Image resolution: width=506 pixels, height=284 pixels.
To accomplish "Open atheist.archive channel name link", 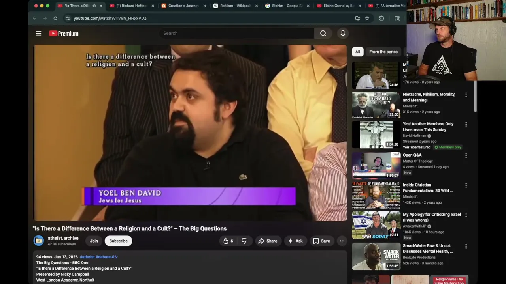I will (63, 238).
